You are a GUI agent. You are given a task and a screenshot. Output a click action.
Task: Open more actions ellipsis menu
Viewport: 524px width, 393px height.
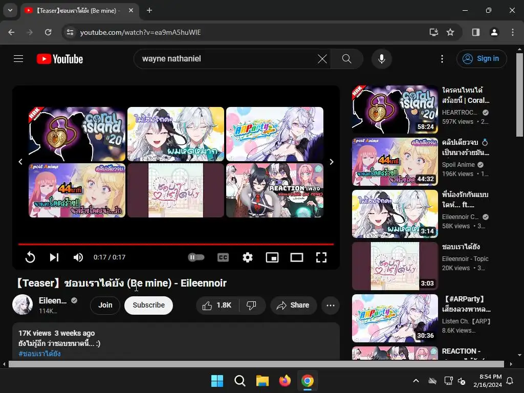click(331, 305)
